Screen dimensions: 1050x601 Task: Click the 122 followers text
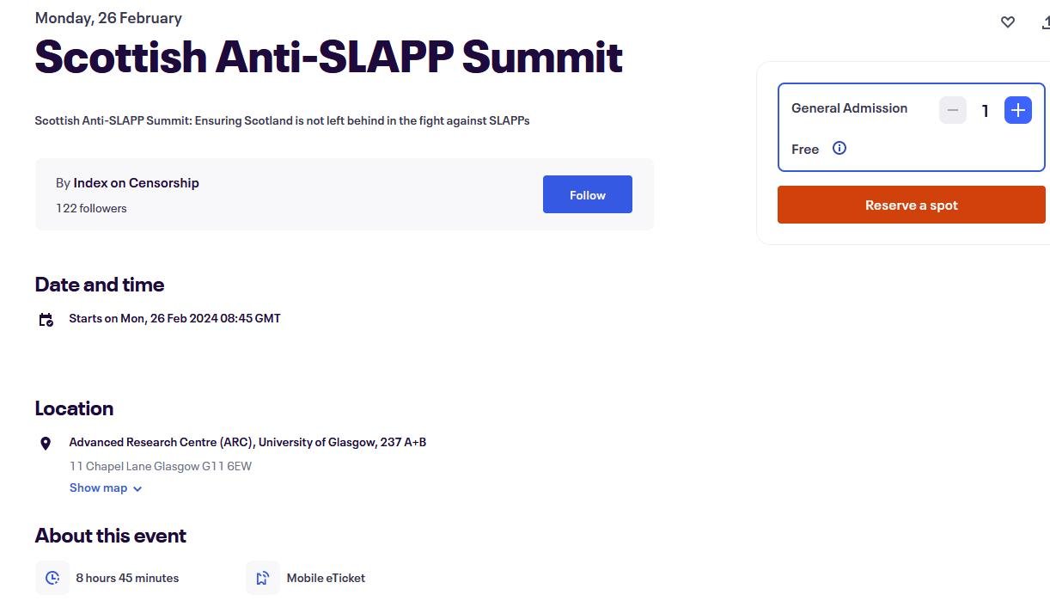click(91, 208)
